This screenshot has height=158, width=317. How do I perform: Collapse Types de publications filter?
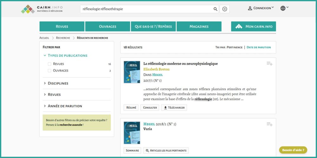click(66, 56)
